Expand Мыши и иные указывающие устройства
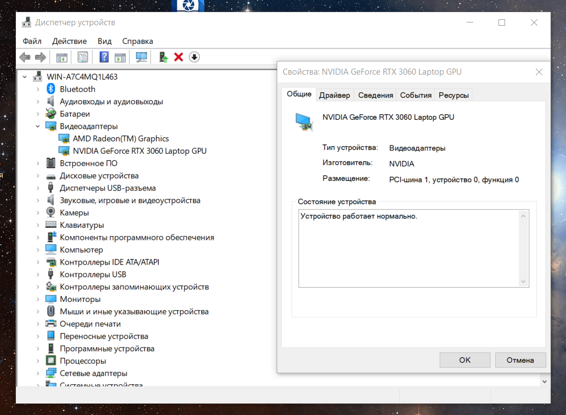This screenshot has height=415, width=566. tap(38, 311)
